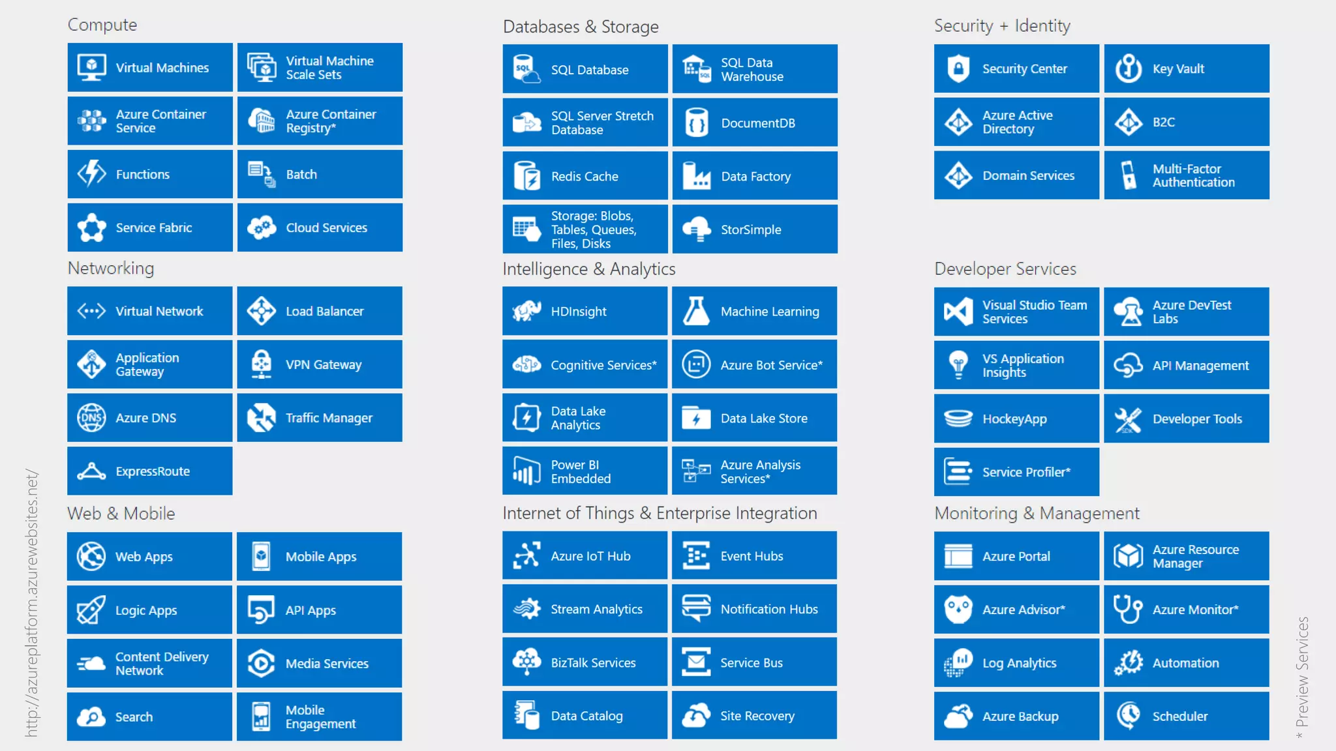1336x751 pixels.
Task: Click the Azure Advisor owl icon
Action: [x=958, y=610]
